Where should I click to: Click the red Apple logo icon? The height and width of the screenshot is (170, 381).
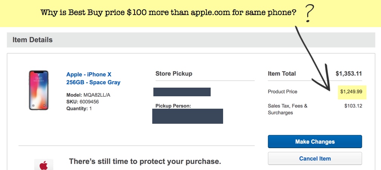(44, 165)
